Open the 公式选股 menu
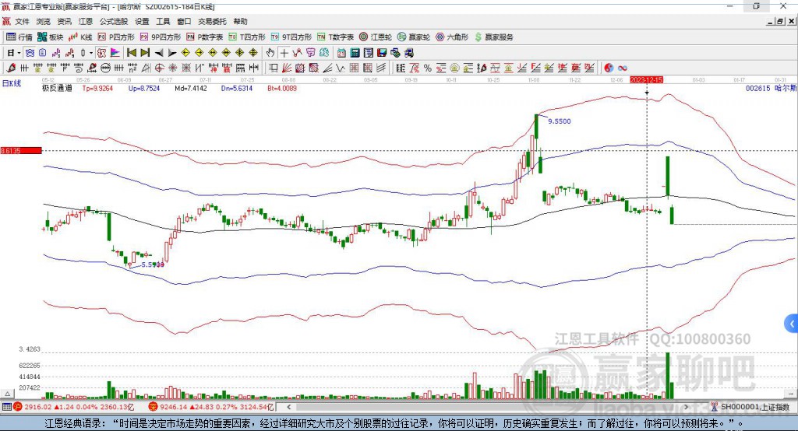The width and height of the screenshot is (798, 431). click(114, 21)
